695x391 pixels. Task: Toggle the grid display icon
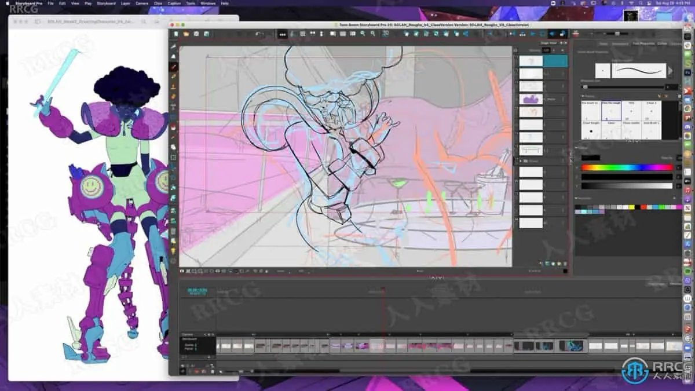pyautogui.click(x=302, y=34)
